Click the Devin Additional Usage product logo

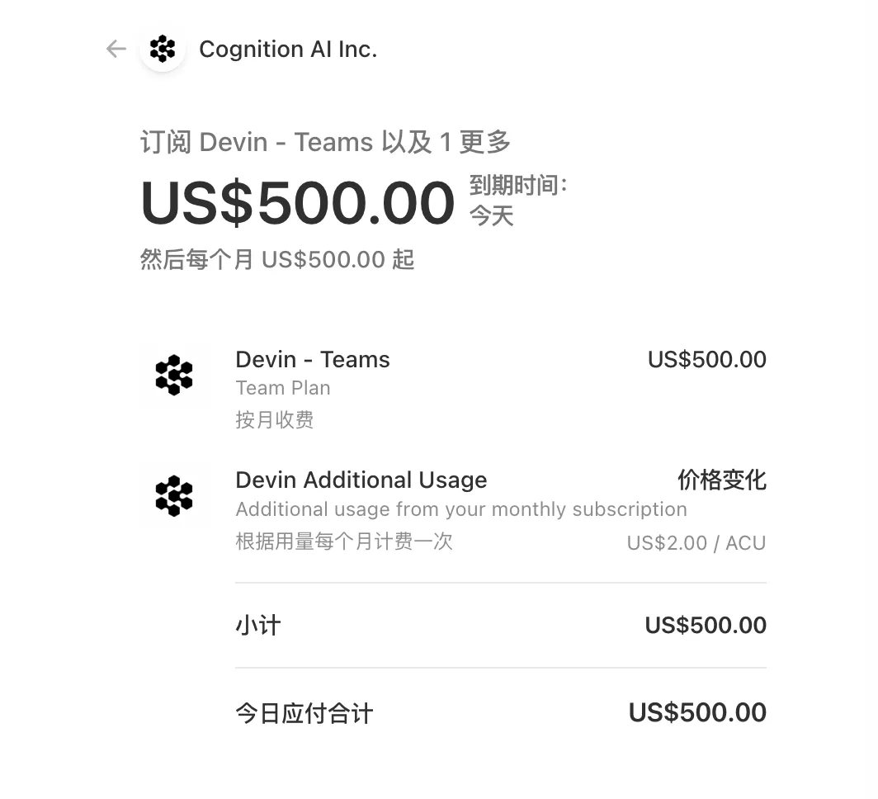(175, 496)
